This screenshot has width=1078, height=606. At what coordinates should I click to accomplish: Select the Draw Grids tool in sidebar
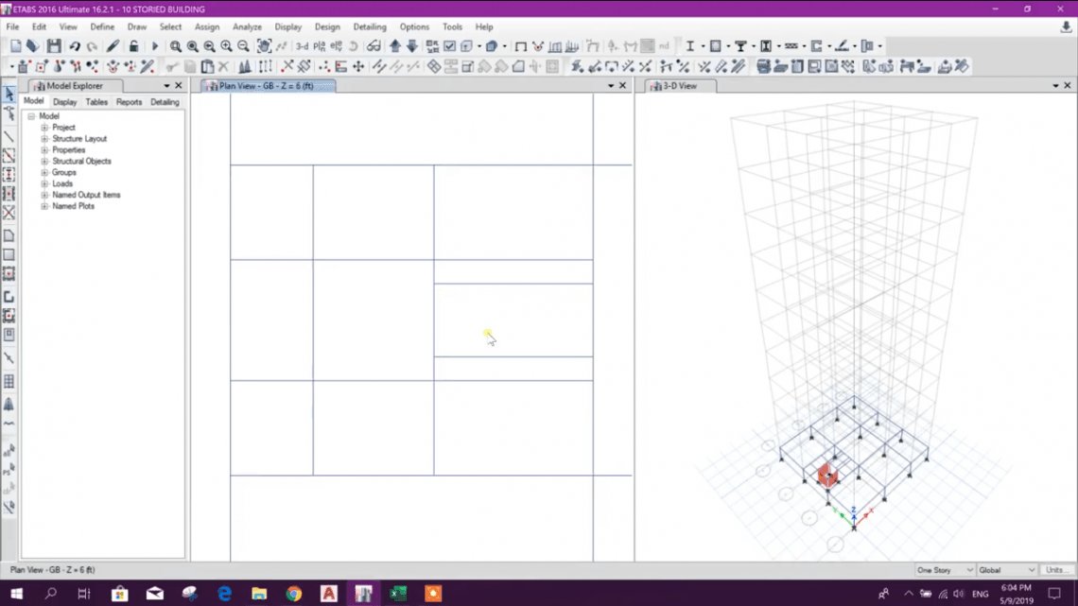click(9, 381)
